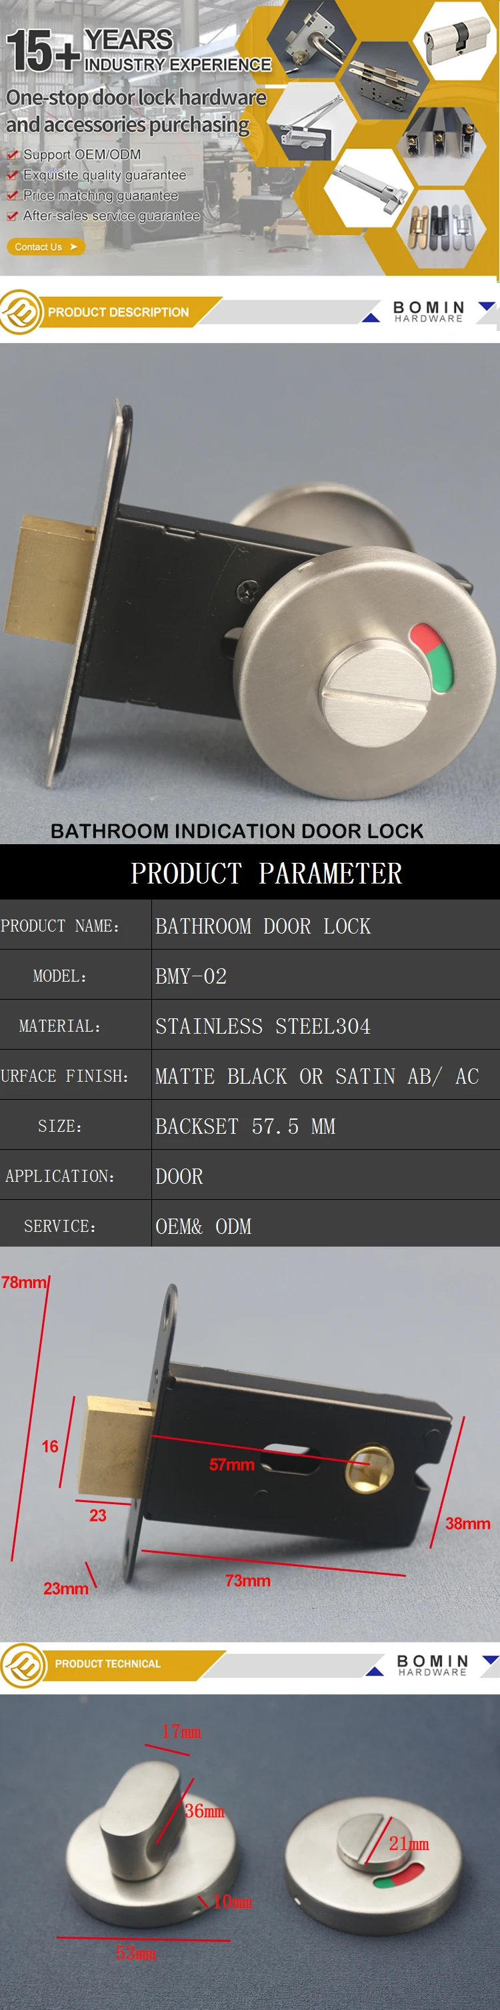Click the checkmark beside After-sales service guarantee
Image resolution: width=500 pixels, height=2010 pixels.
coord(13,216)
